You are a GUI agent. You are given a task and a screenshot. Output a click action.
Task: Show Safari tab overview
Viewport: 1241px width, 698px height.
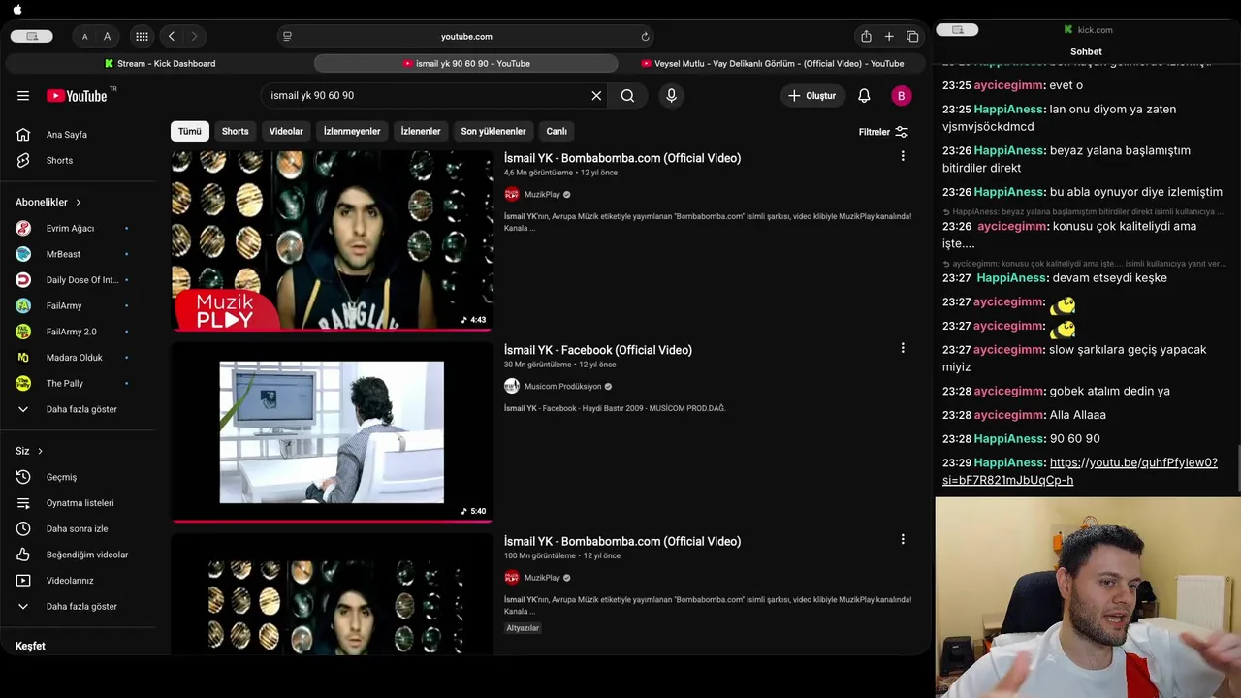tap(912, 37)
